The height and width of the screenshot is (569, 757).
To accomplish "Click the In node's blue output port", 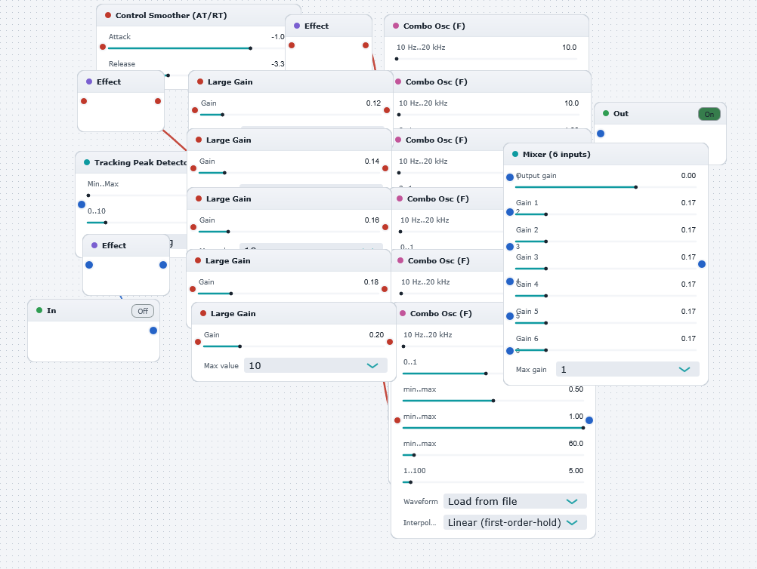I will [153, 331].
